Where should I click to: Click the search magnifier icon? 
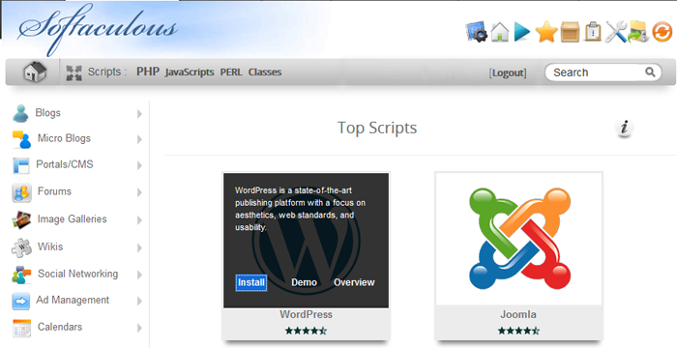coord(650,72)
